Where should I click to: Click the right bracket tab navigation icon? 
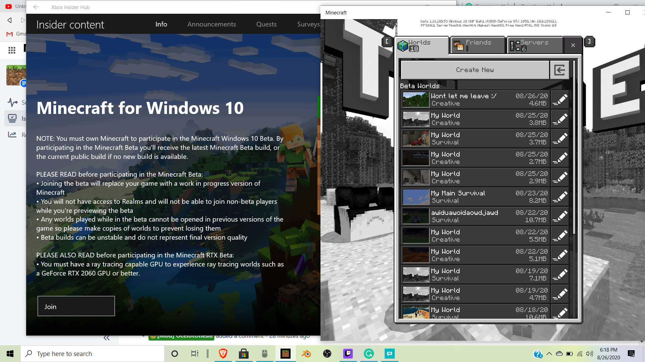(589, 42)
